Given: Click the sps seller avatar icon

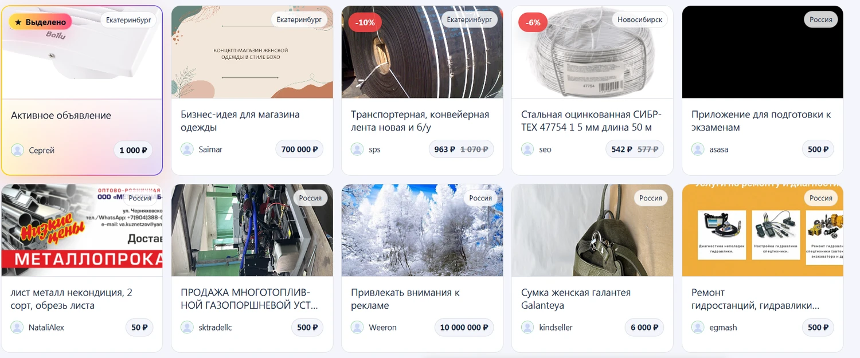Looking at the screenshot, I should click(358, 149).
